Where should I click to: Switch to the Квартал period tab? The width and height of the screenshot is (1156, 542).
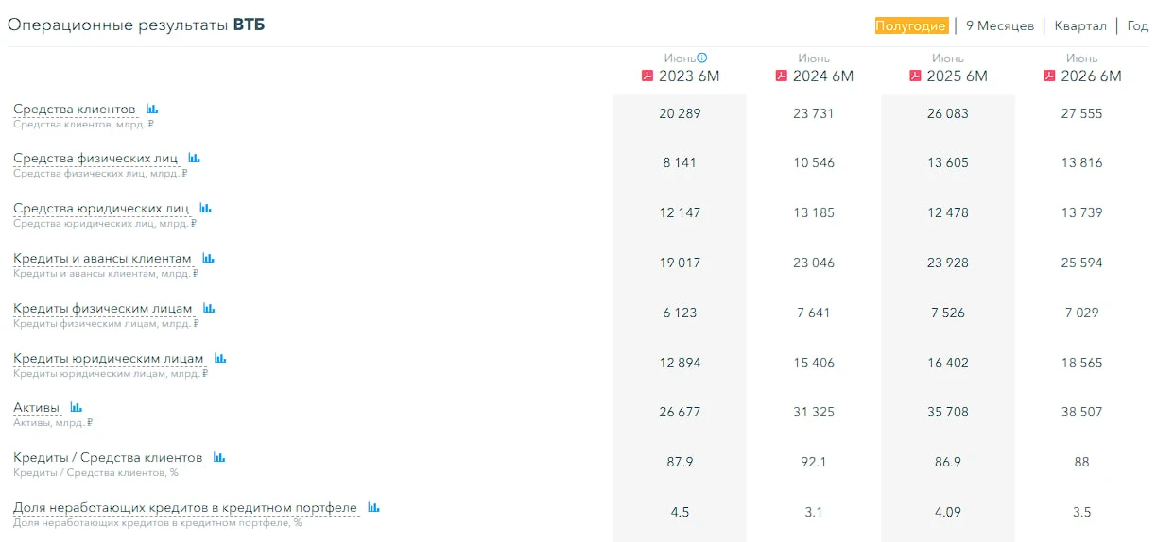tap(1080, 25)
